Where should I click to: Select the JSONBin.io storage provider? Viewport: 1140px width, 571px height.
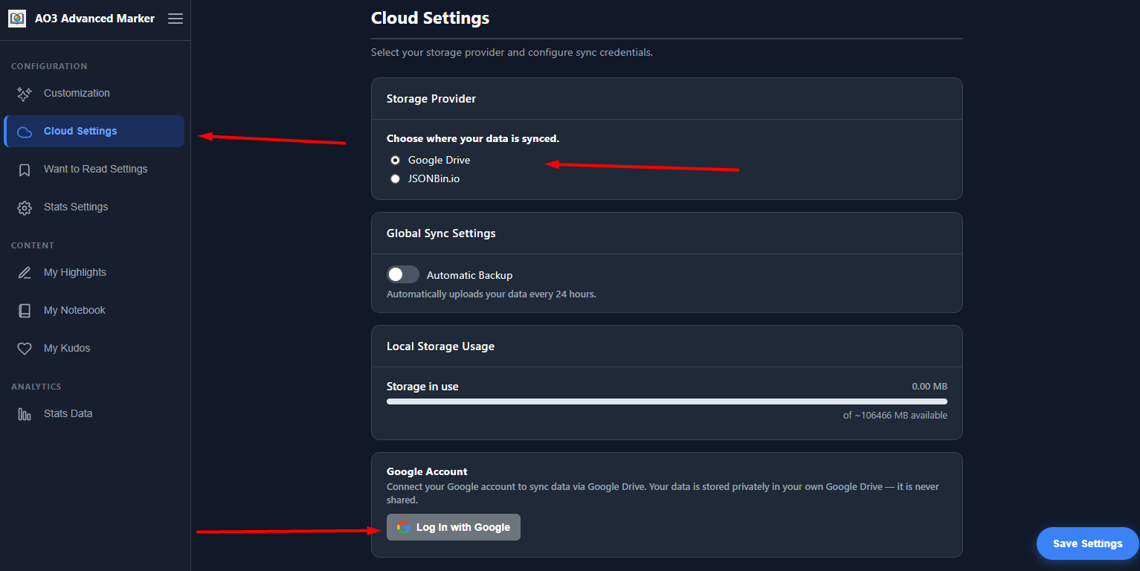[396, 178]
